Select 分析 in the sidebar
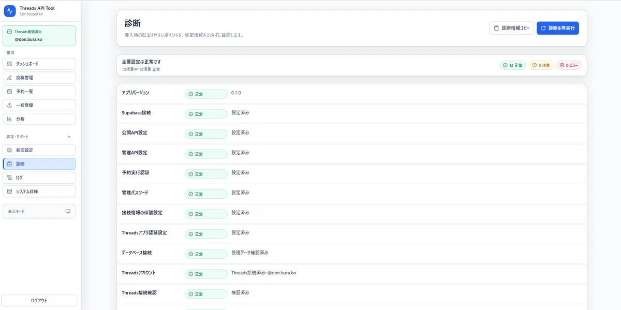 (x=39, y=119)
